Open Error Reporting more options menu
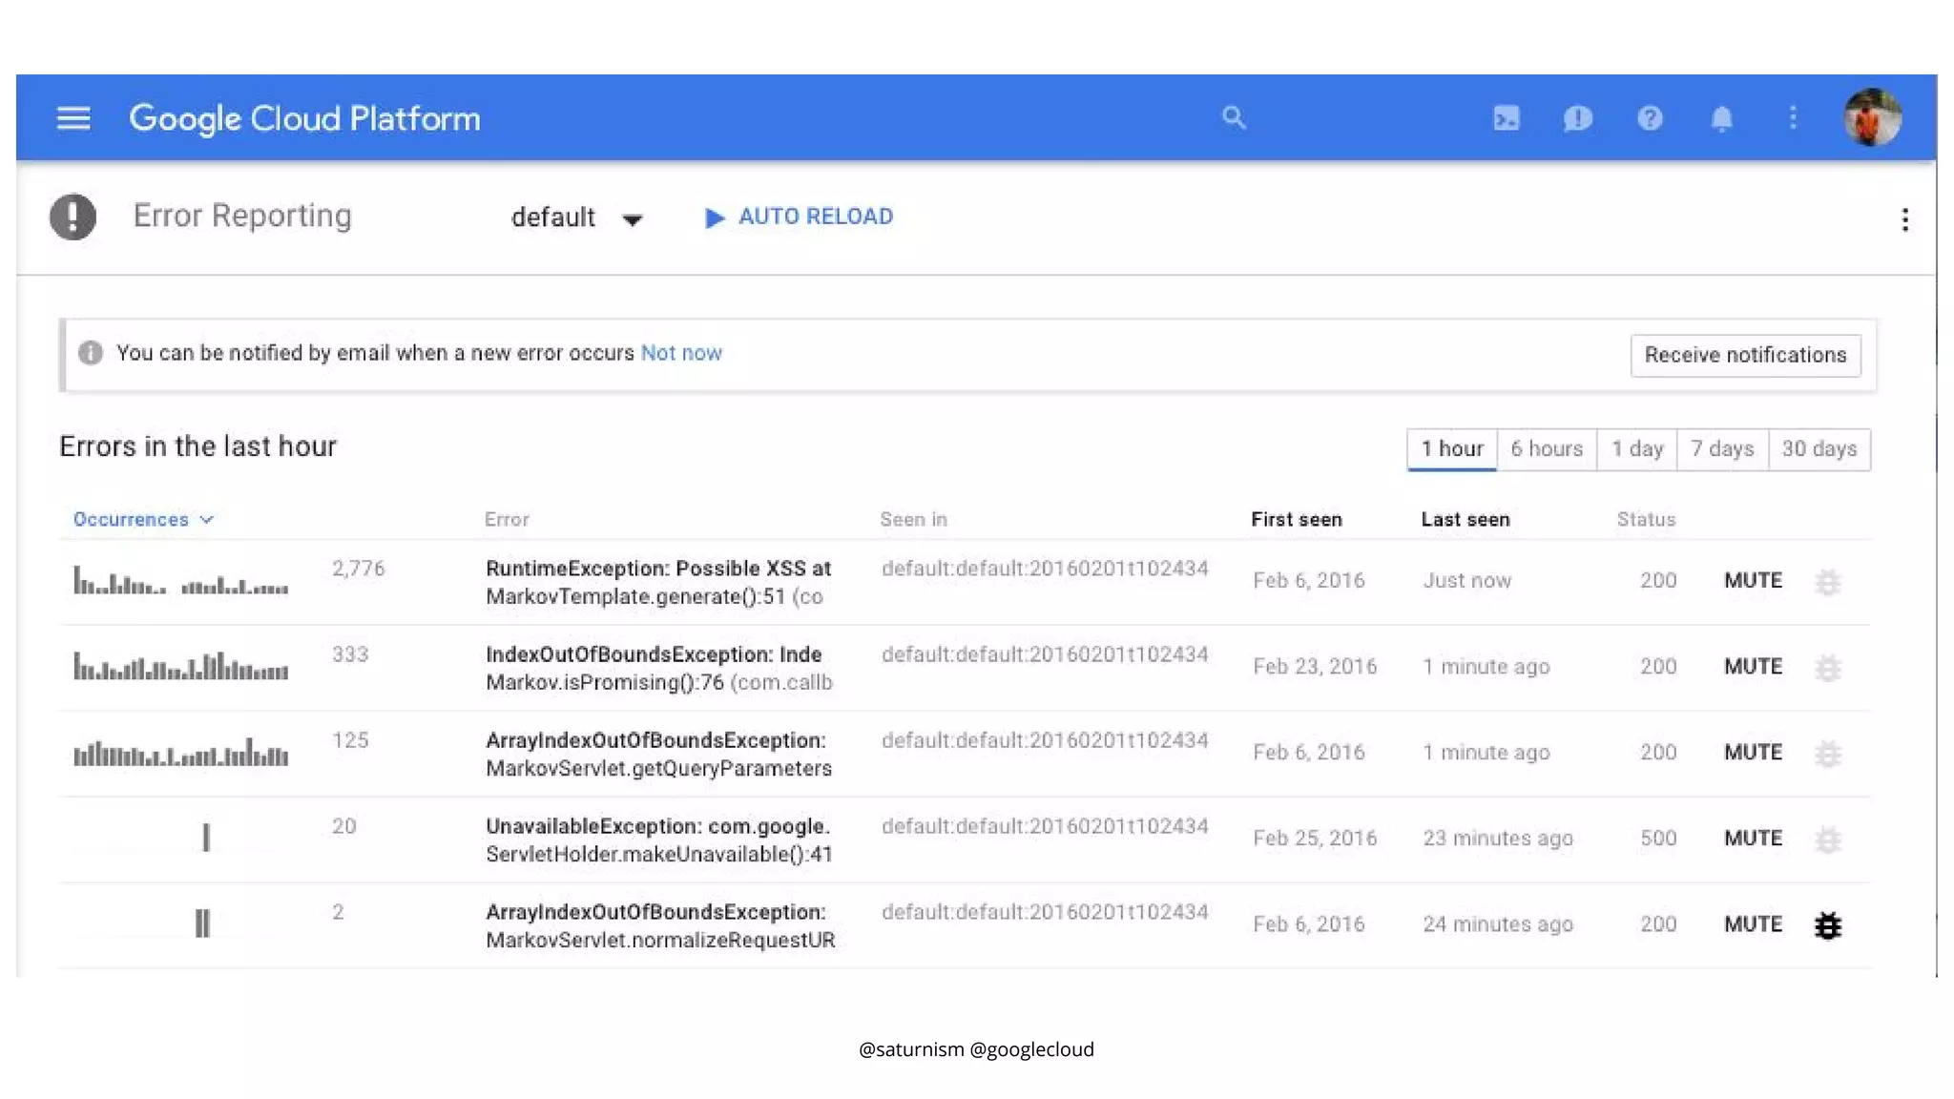The height and width of the screenshot is (1099, 1954). [1904, 219]
